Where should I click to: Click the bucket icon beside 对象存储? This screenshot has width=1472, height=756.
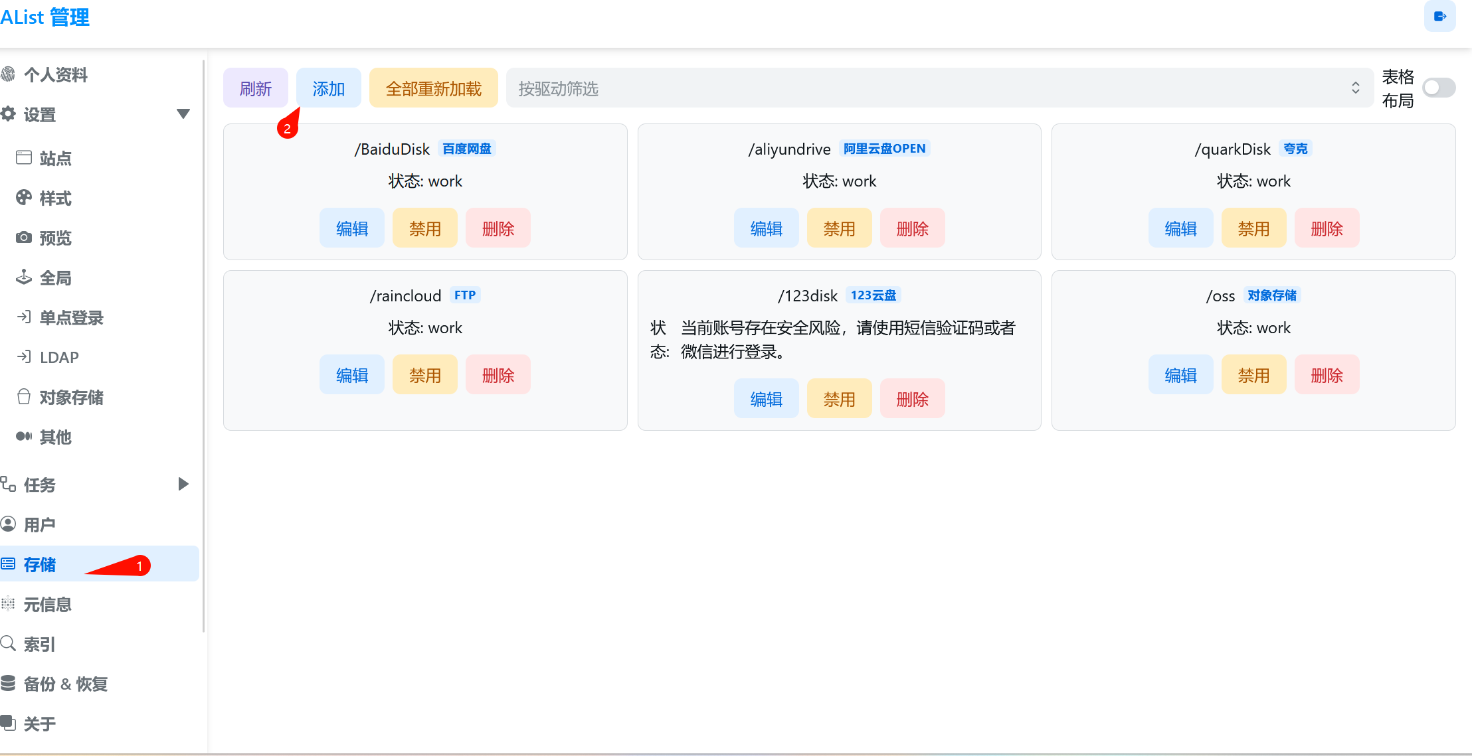coord(24,397)
